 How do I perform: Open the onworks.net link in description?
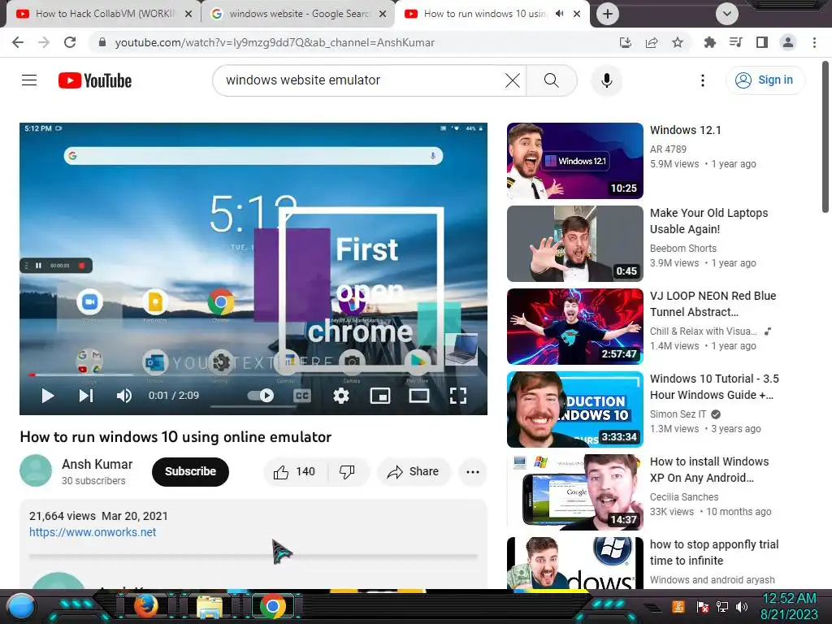pyautogui.click(x=93, y=532)
